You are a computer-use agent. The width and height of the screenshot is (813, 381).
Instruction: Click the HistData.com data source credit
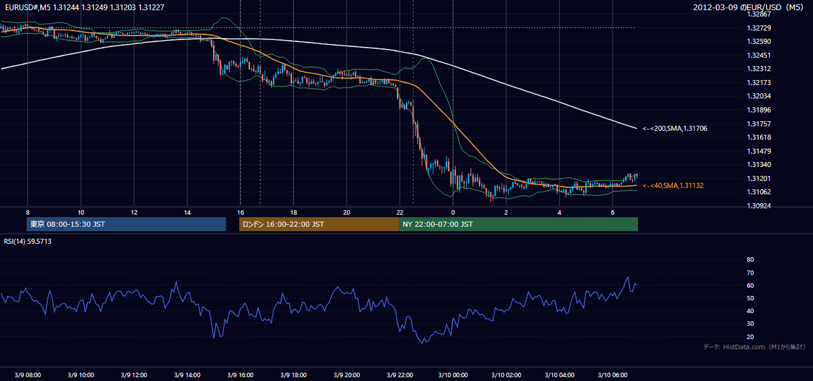(x=754, y=347)
